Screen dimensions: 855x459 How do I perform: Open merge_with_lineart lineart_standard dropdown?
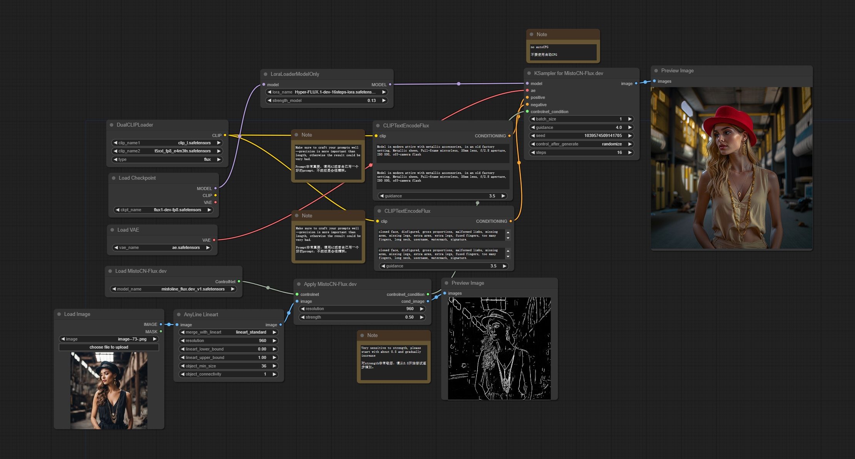[229, 332]
